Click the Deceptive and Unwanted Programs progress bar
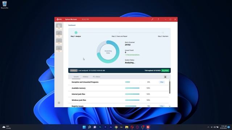232x130 pixels. click(x=132, y=82)
